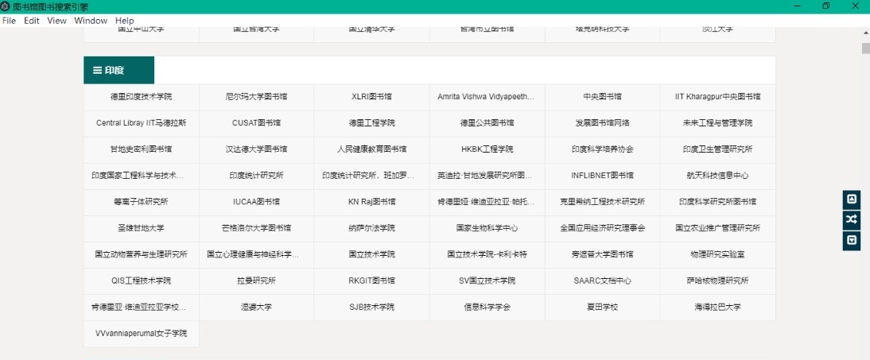Click the app logo in the title bar
Image resolution: width=870 pixels, height=360 pixels.
[x=6, y=6]
